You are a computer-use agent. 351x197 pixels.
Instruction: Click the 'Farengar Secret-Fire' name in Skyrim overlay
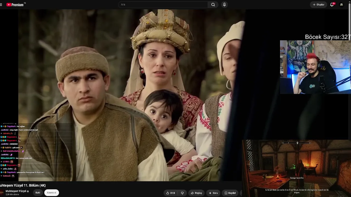tap(297, 178)
